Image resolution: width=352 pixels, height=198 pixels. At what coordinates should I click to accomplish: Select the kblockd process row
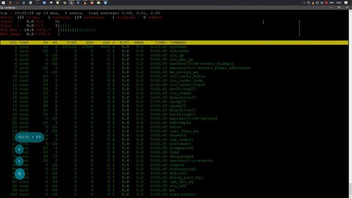coord(174,173)
